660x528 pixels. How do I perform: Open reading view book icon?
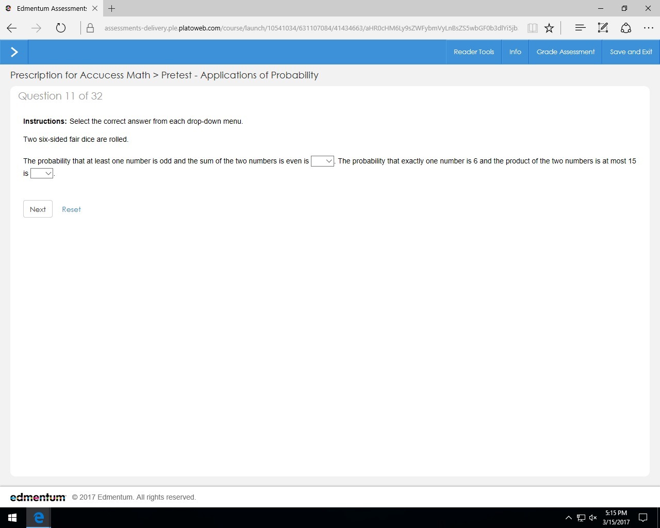click(x=533, y=28)
